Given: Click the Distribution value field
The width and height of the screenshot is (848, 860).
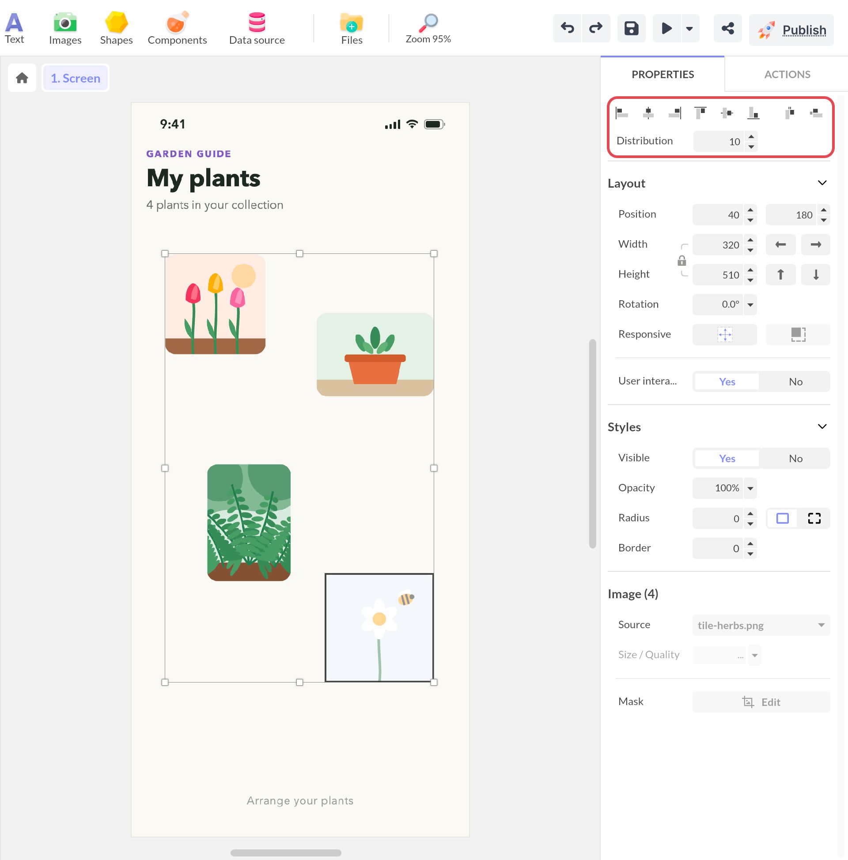Looking at the screenshot, I should (x=719, y=142).
